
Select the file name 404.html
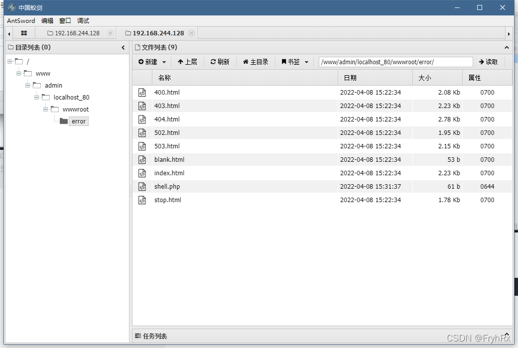[167, 119]
